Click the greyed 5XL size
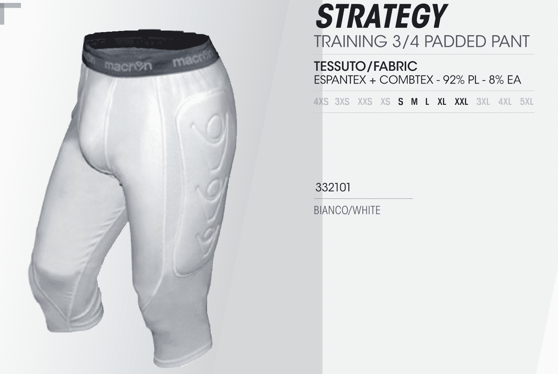558x374 pixels. click(x=527, y=102)
